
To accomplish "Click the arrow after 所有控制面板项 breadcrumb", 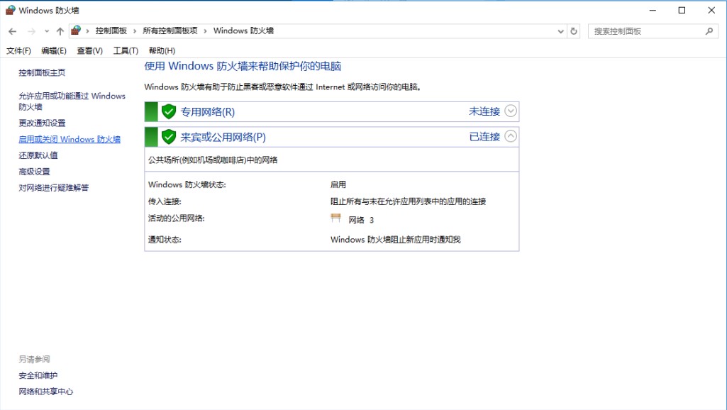I will (205, 31).
